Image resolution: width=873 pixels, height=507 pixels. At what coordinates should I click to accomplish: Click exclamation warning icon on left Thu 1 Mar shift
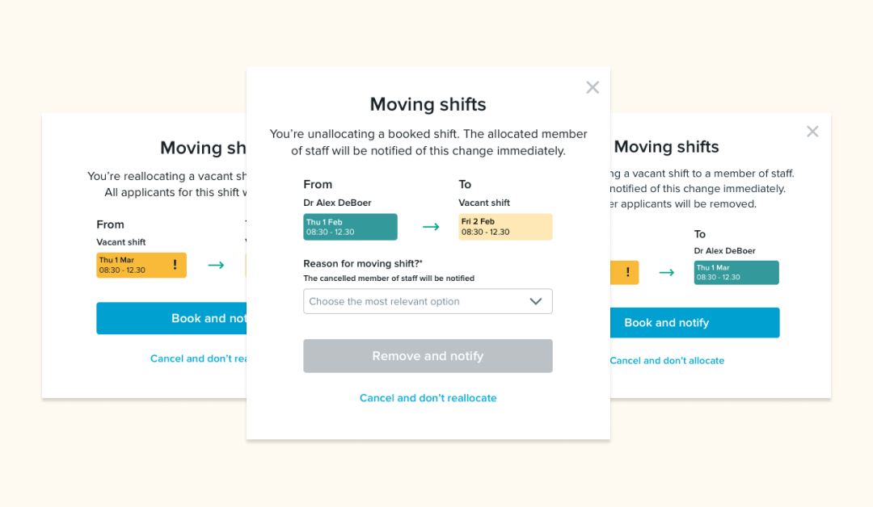click(x=175, y=265)
